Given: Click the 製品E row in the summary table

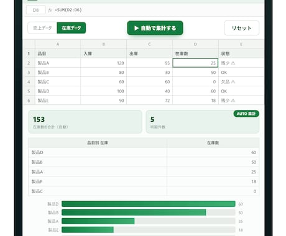Looking at the screenshot, I should (144, 181).
